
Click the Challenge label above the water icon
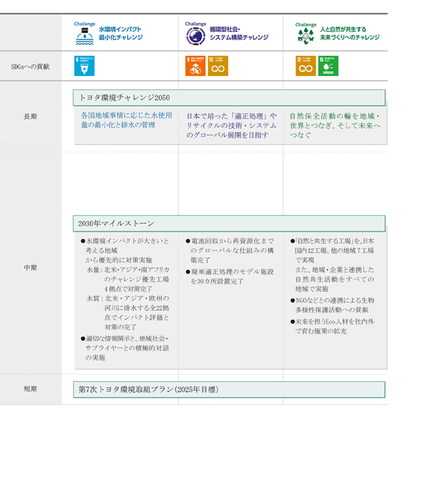tap(85, 24)
